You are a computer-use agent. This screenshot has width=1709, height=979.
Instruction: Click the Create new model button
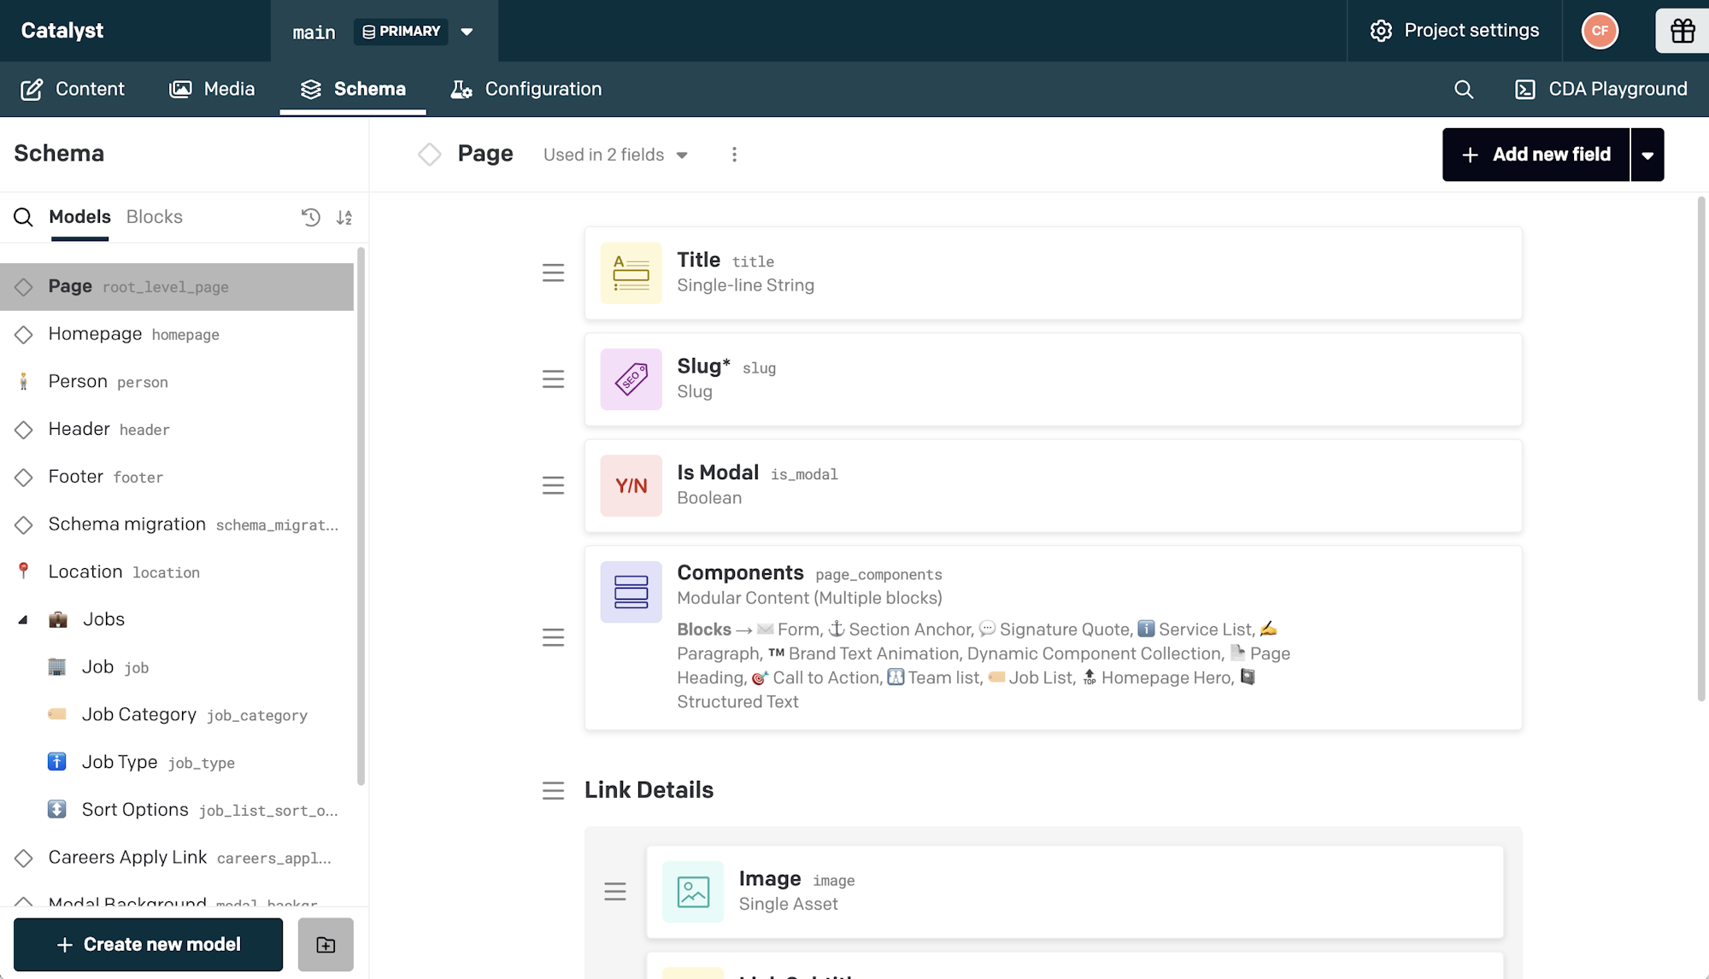pyautogui.click(x=148, y=944)
